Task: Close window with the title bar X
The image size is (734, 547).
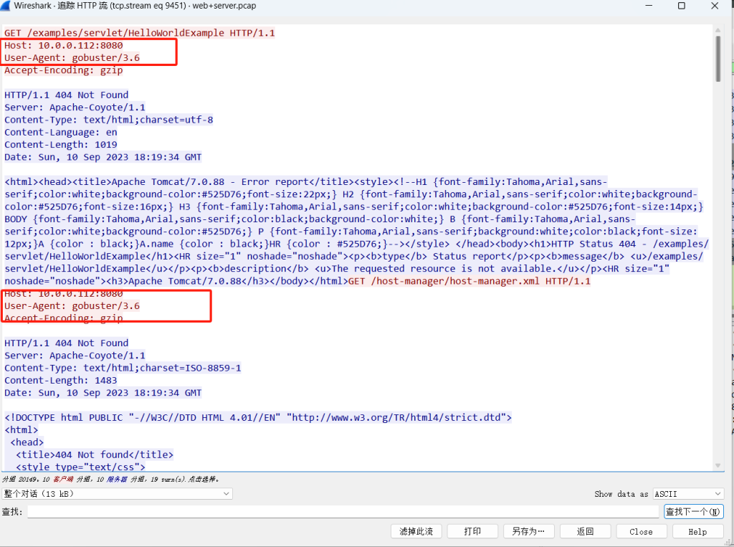Action: tap(715, 6)
